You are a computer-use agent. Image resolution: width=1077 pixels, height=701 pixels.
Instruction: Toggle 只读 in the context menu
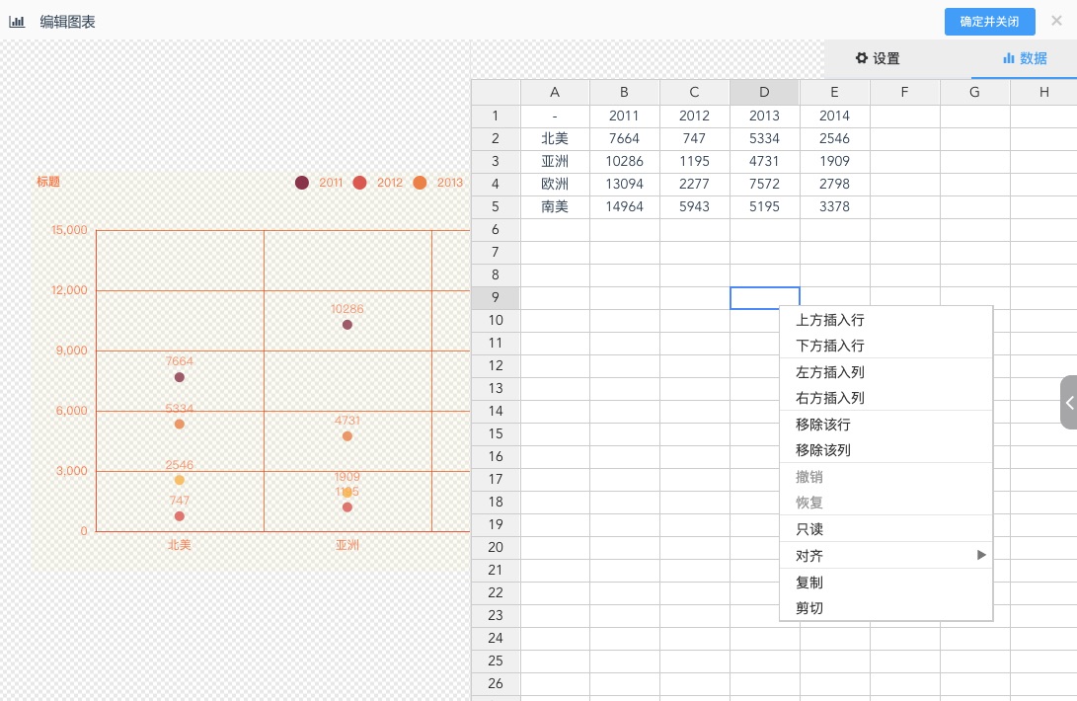(x=809, y=529)
